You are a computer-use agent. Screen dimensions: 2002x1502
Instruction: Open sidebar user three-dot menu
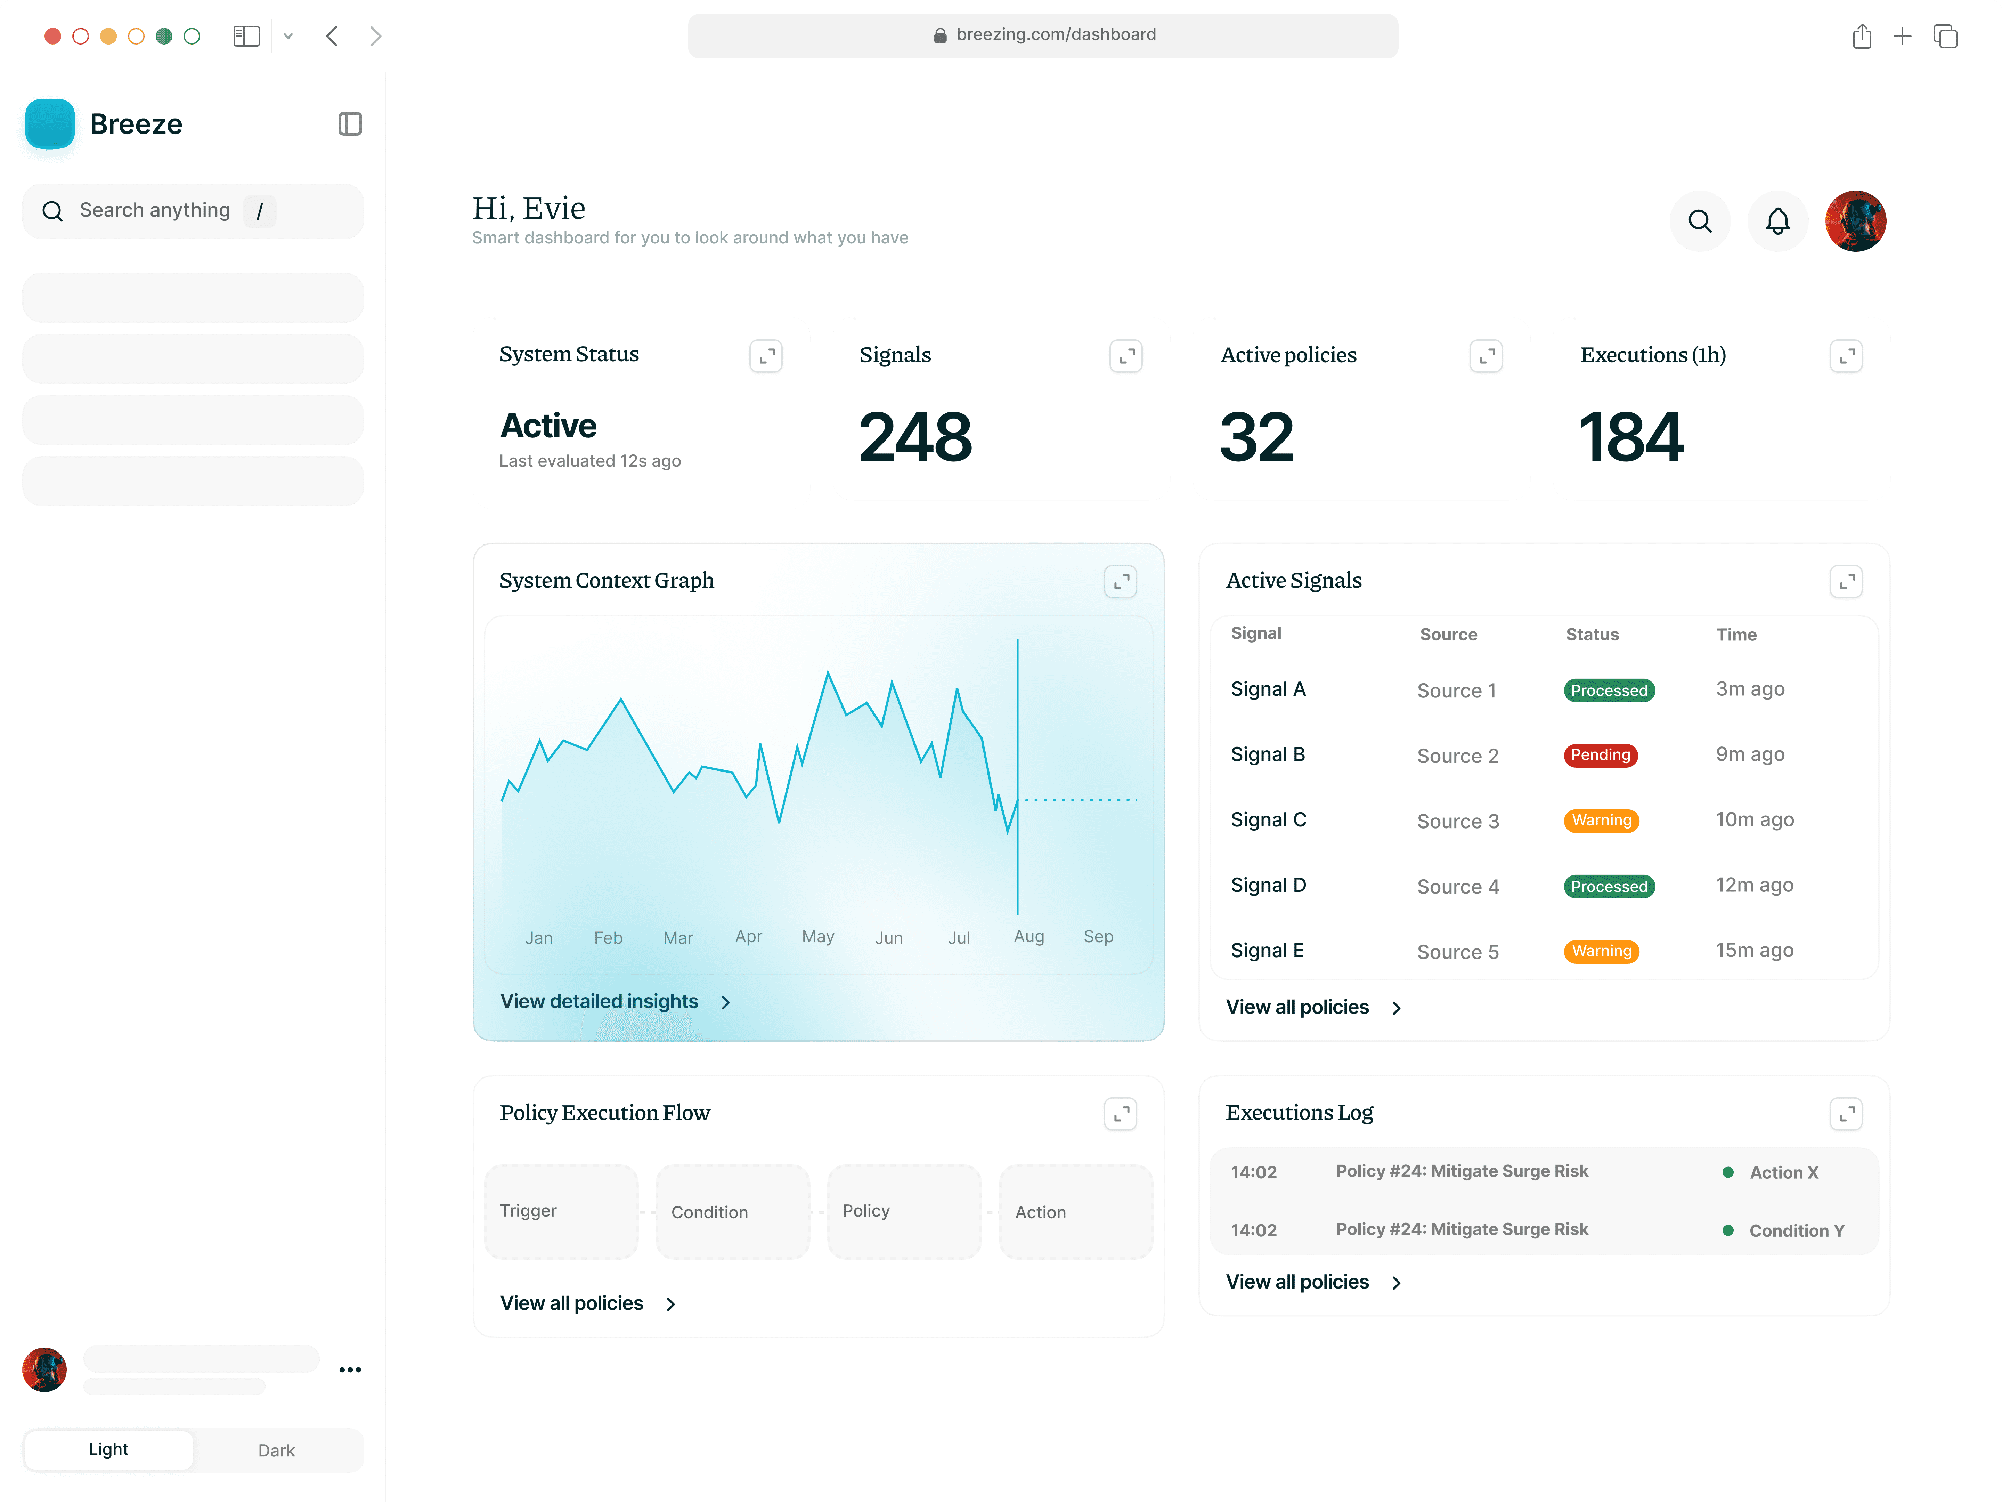tap(350, 1370)
